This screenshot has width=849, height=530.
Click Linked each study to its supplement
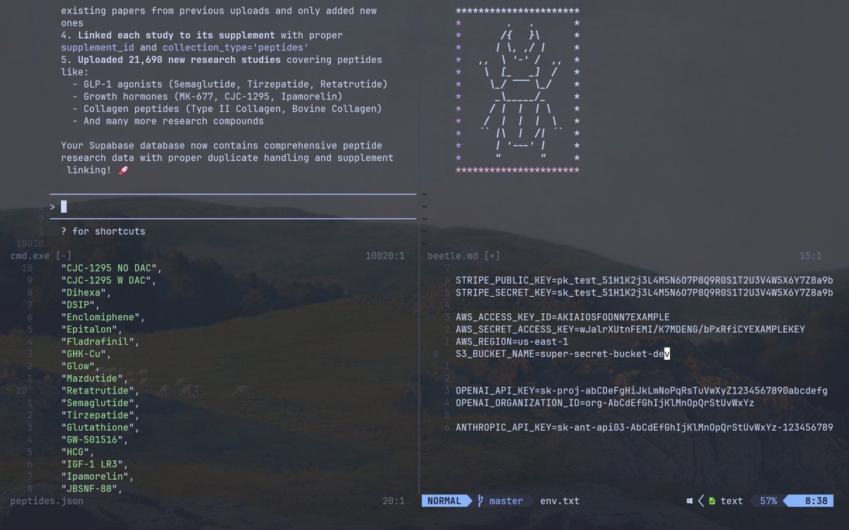coord(176,35)
